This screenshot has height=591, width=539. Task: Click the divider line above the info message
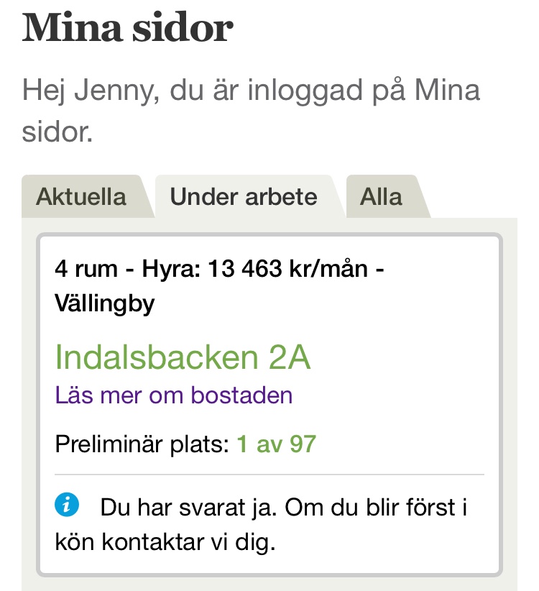click(x=269, y=475)
